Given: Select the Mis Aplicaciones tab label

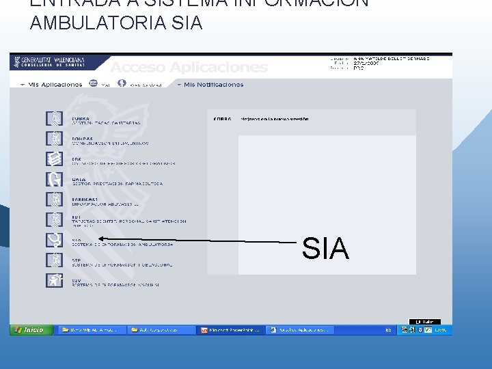Looking at the screenshot, I should point(55,85).
